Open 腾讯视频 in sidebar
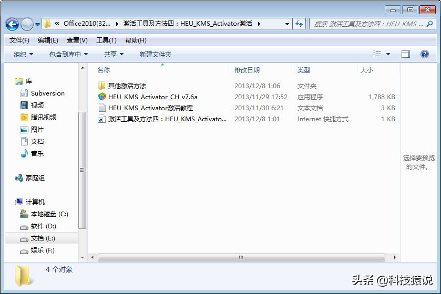Image resolution: width=441 pixels, height=294 pixels. tap(43, 118)
